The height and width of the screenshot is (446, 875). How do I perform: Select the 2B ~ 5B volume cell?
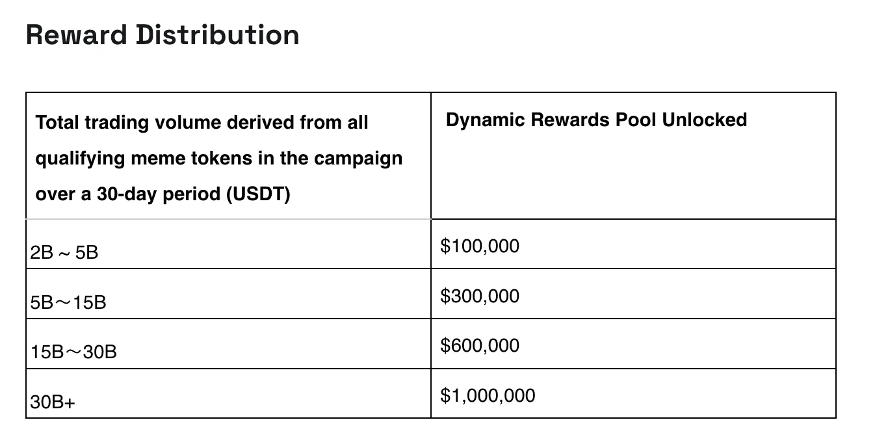[x=228, y=244]
